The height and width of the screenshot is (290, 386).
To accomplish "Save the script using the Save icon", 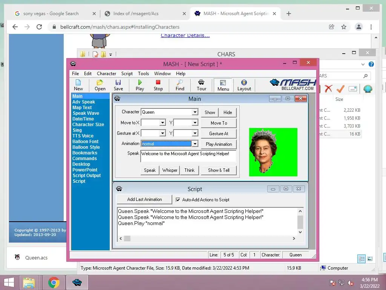I will tap(118, 85).
